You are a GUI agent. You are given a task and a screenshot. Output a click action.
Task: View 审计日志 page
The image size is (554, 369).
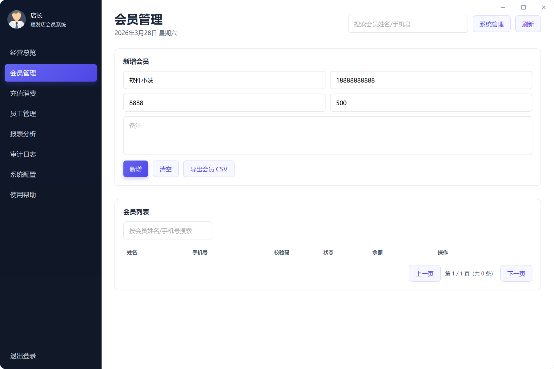click(x=51, y=154)
